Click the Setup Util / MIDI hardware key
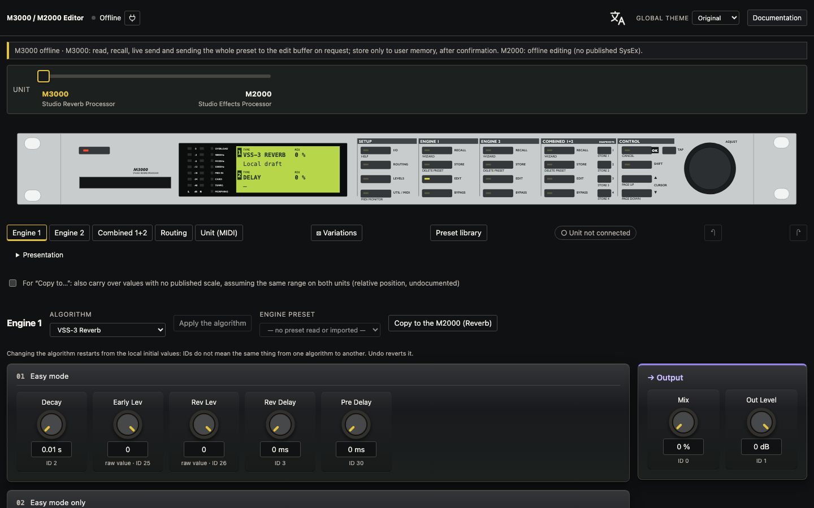Image resolution: width=814 pixels, height=508 pixels. click(x=376, y=193)
